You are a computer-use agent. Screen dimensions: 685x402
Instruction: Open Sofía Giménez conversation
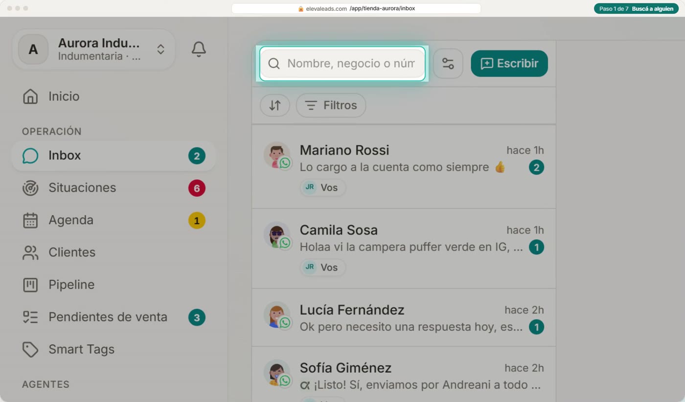click(404, 375)
